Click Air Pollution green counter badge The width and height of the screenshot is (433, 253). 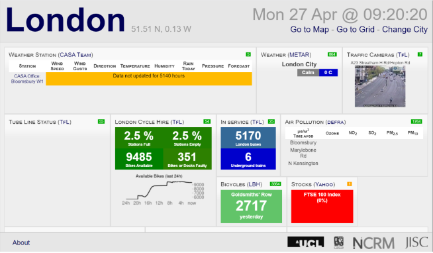[416, 121]
